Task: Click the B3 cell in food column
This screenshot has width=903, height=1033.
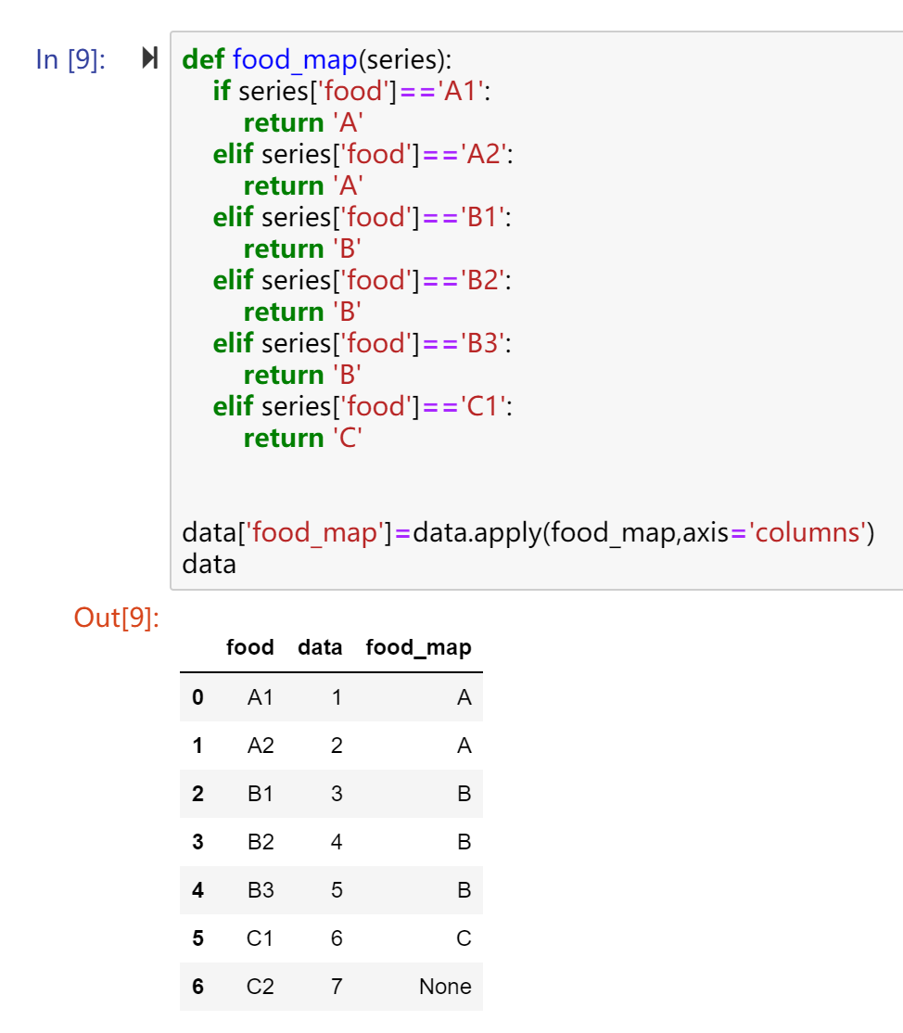Action: pos(261,890)
